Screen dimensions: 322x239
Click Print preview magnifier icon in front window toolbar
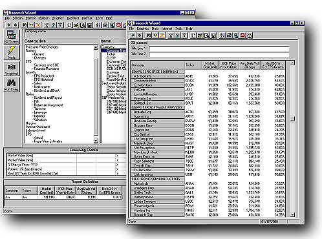(207, 36)
